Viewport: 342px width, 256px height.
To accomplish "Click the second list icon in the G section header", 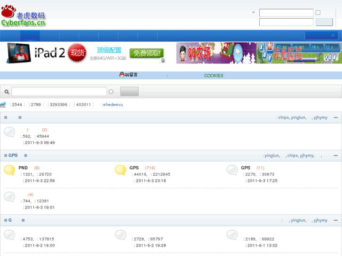I will pos(23,220).
